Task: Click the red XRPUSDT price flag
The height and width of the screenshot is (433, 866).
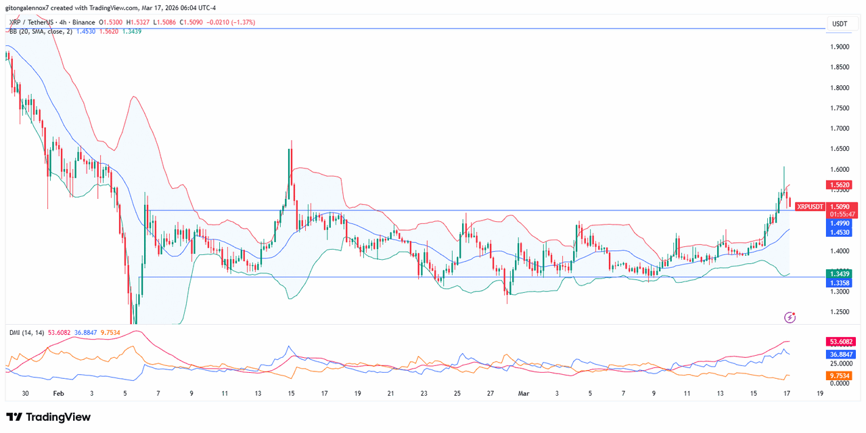Action: coord(810,206)
